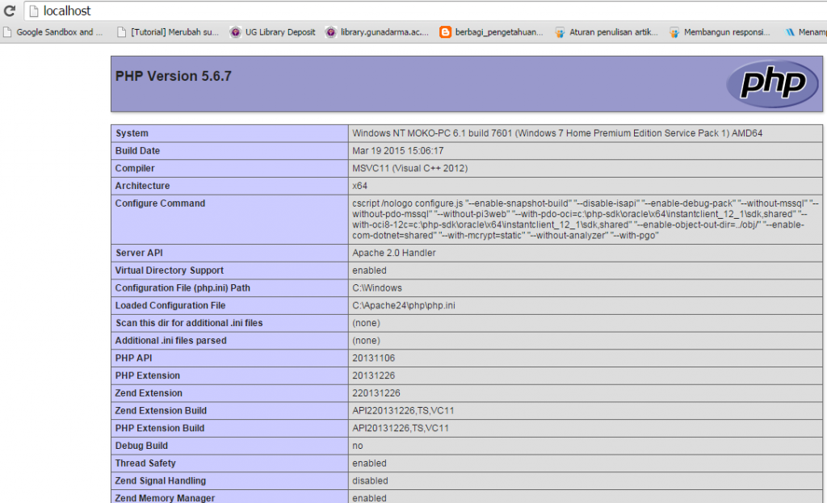The width and height of the screenshot is (827, 503).
Task: Click the orange berbagi_pengetahuan favicon
Action: tap(445, 33)
